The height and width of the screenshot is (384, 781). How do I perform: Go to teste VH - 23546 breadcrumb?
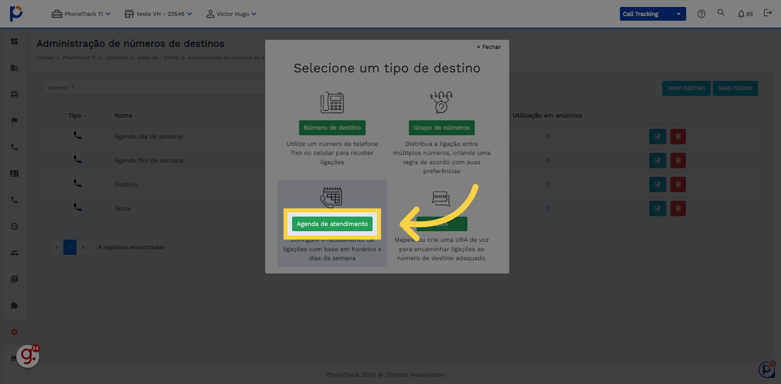(157, 58)
